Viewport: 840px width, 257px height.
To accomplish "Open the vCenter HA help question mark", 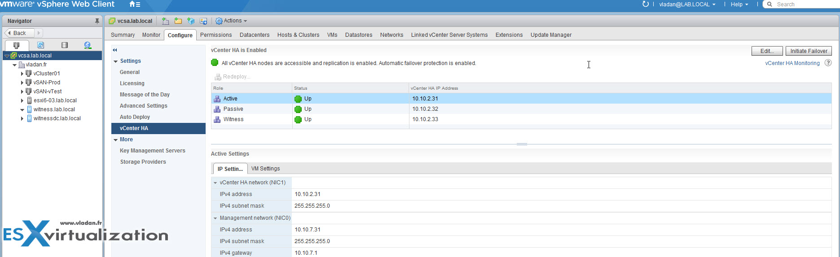I will point(828,63).
